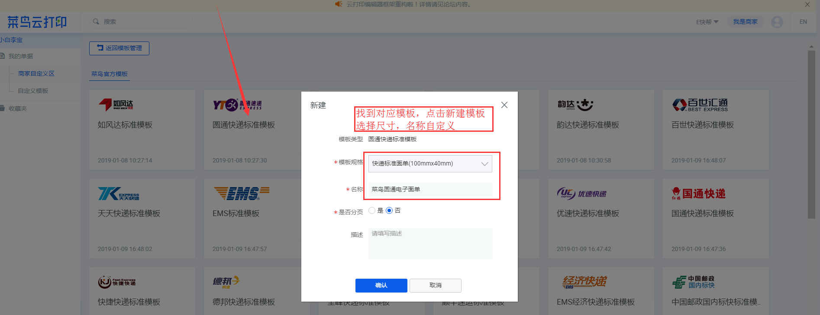The image size is (820, 315).
Task: Click the top 搜索 search field
Action: 141,22
